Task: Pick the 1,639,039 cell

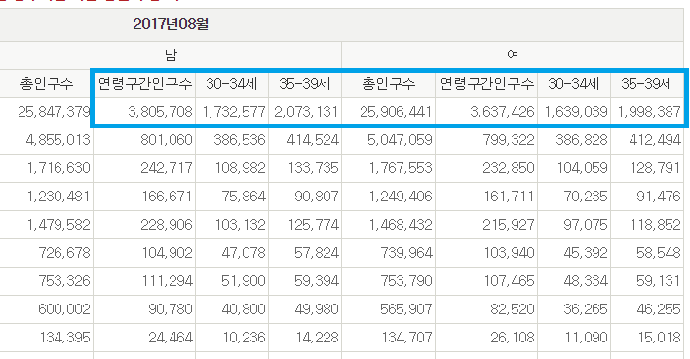Action: pos(574,112)
